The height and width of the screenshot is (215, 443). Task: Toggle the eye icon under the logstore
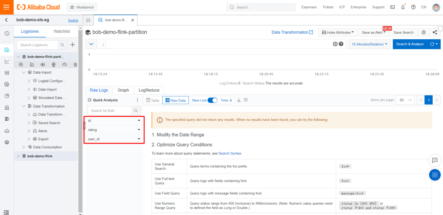coord(43,64)
